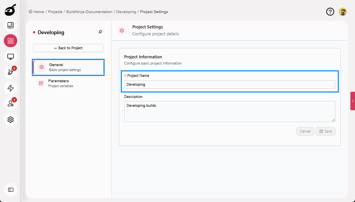Open the version control branch icon with badge 5

pyautogui.click(x=10, y=72)
